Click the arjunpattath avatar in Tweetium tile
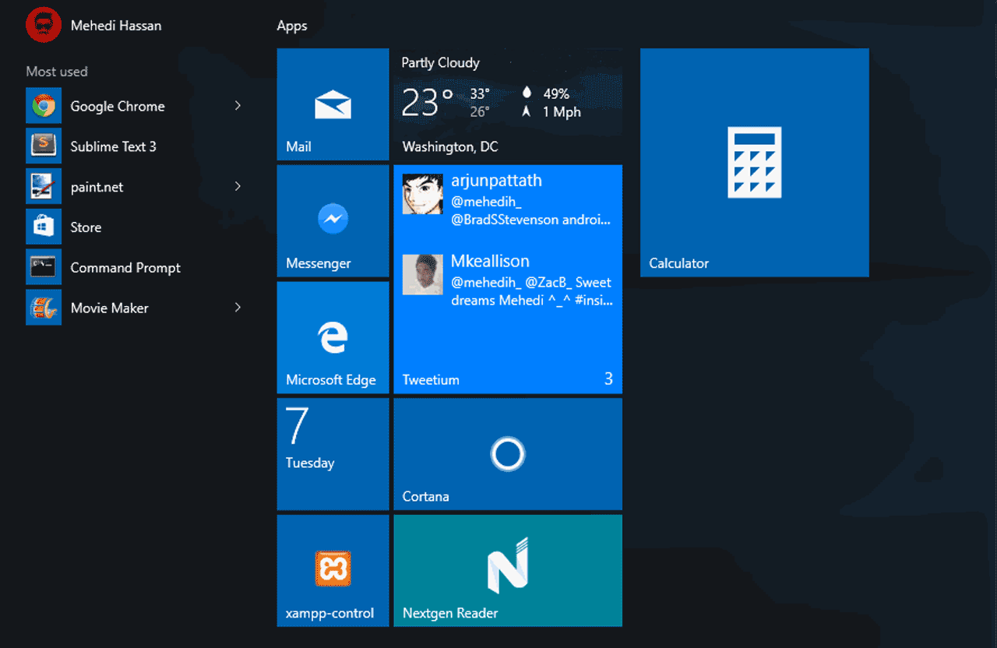 point(423,194)
